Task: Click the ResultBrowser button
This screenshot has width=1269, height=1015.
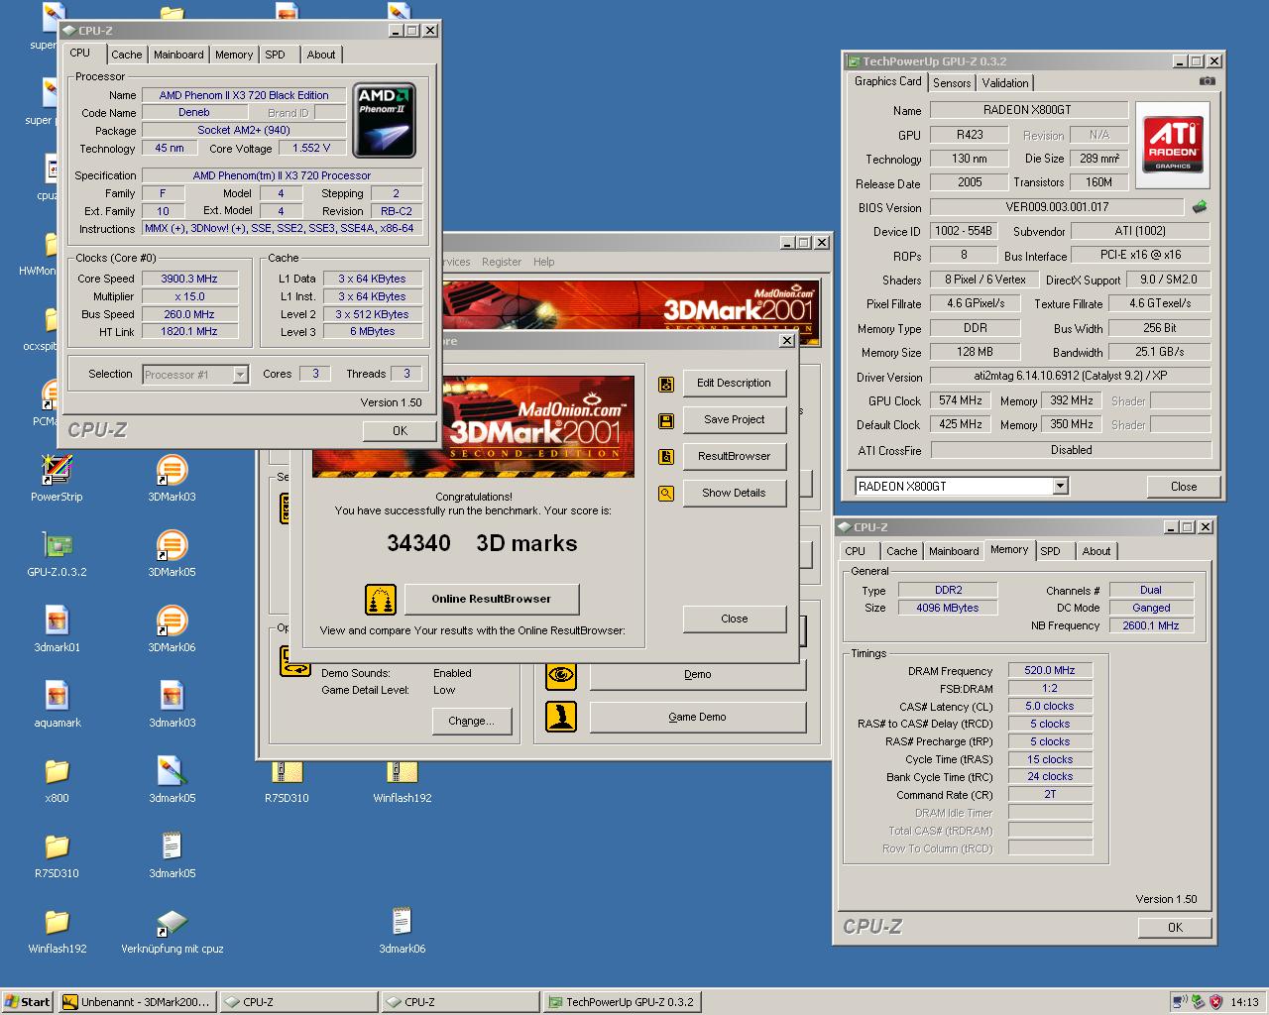Action: pyautogui.click(x=734, y=457)
